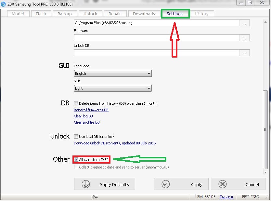The height and width of the screenshot is (201, 271).
Task: Click the scrollbar up arrow
Action: click(265, 22)
